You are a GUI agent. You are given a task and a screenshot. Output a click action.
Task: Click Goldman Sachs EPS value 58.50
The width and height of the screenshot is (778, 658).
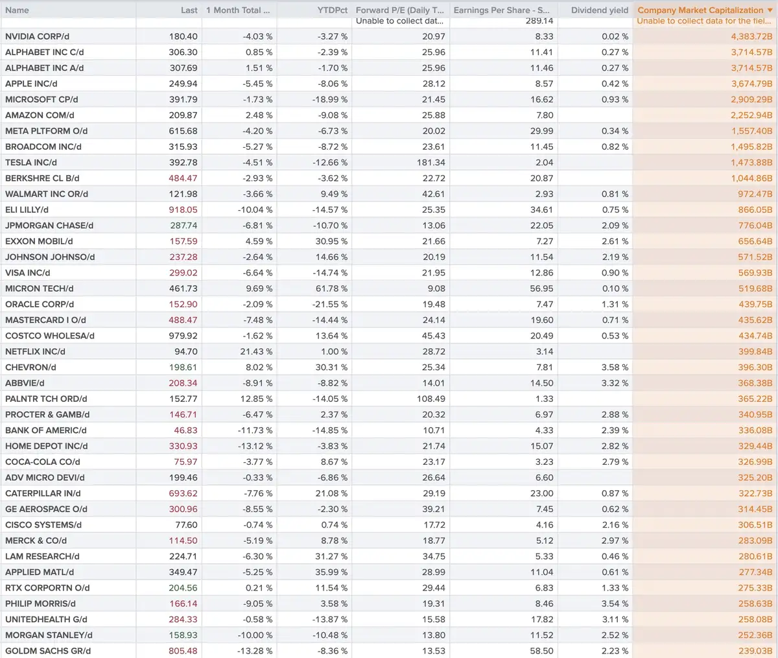click(x=542, y=651)
